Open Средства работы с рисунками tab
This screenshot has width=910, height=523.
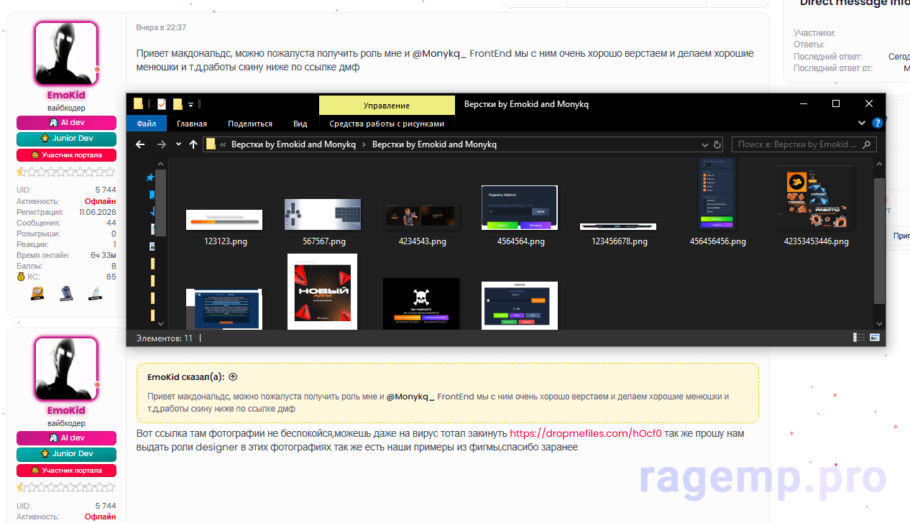pyautogui.click(x=387, y=124)
